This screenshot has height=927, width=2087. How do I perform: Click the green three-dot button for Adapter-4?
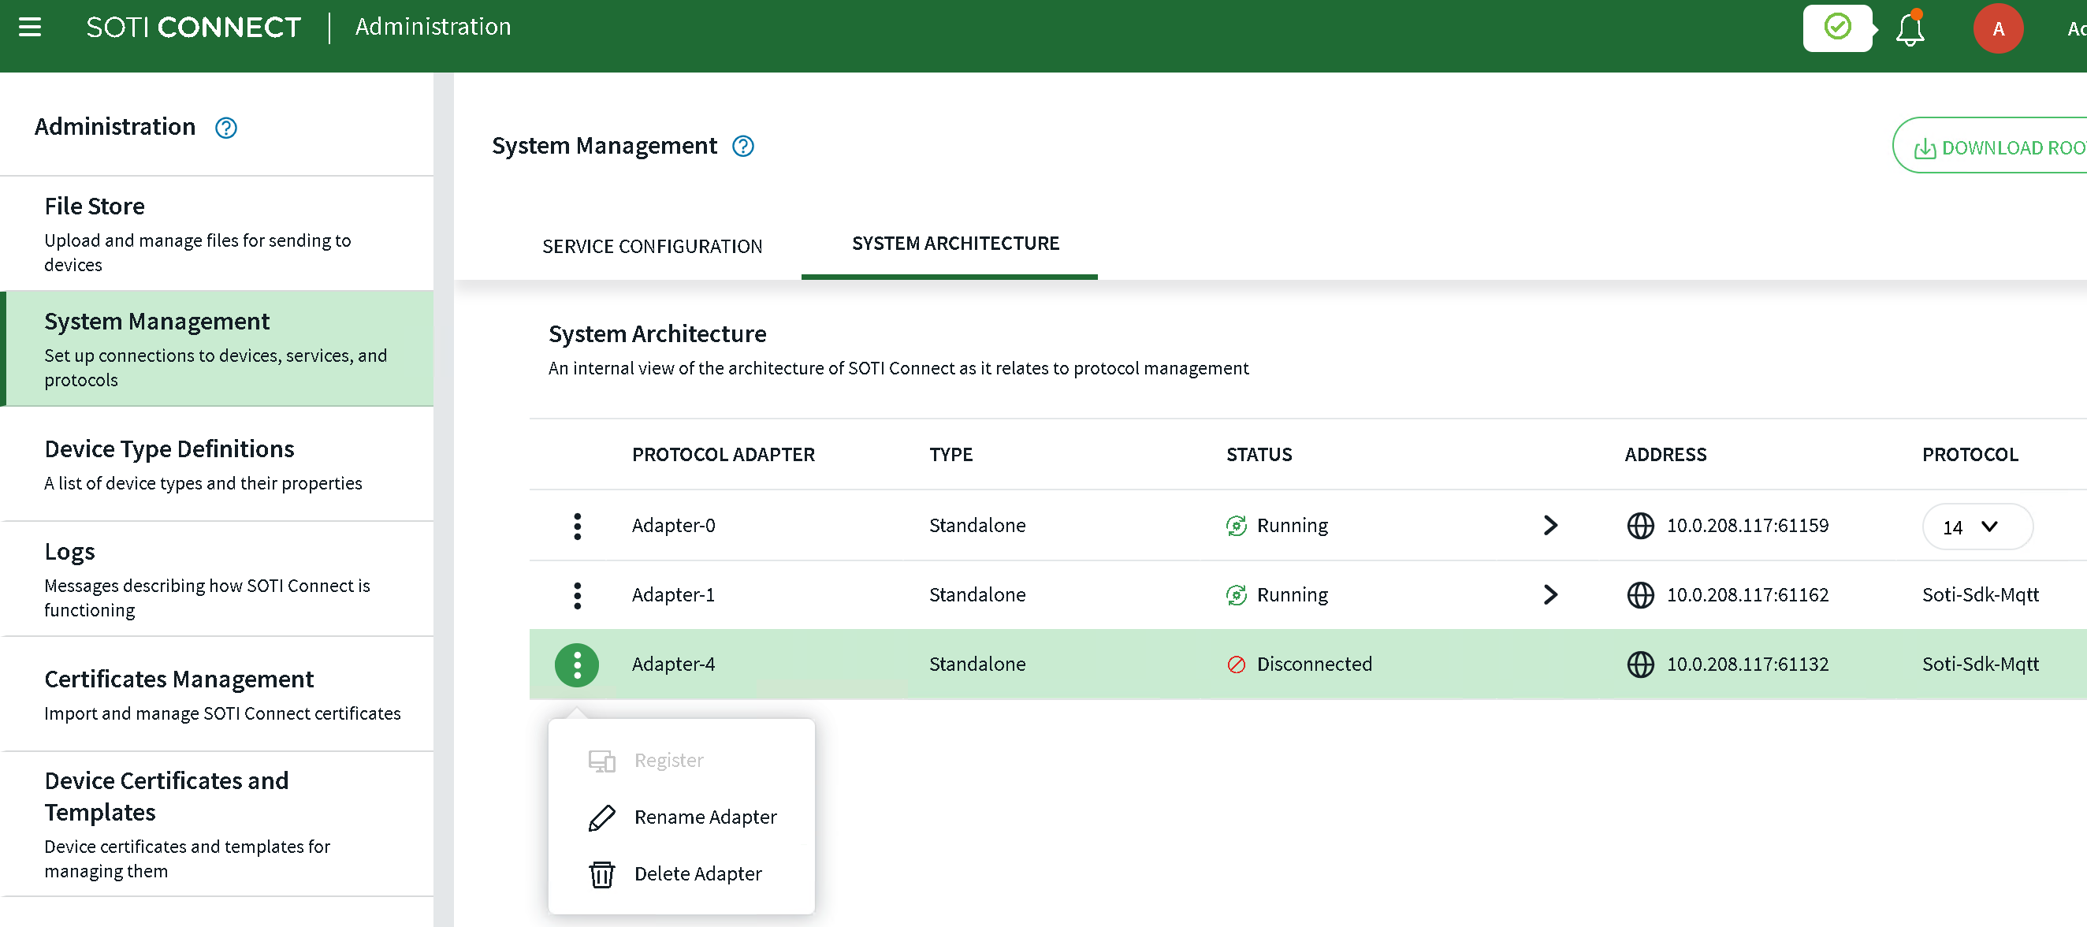point(577,665)
